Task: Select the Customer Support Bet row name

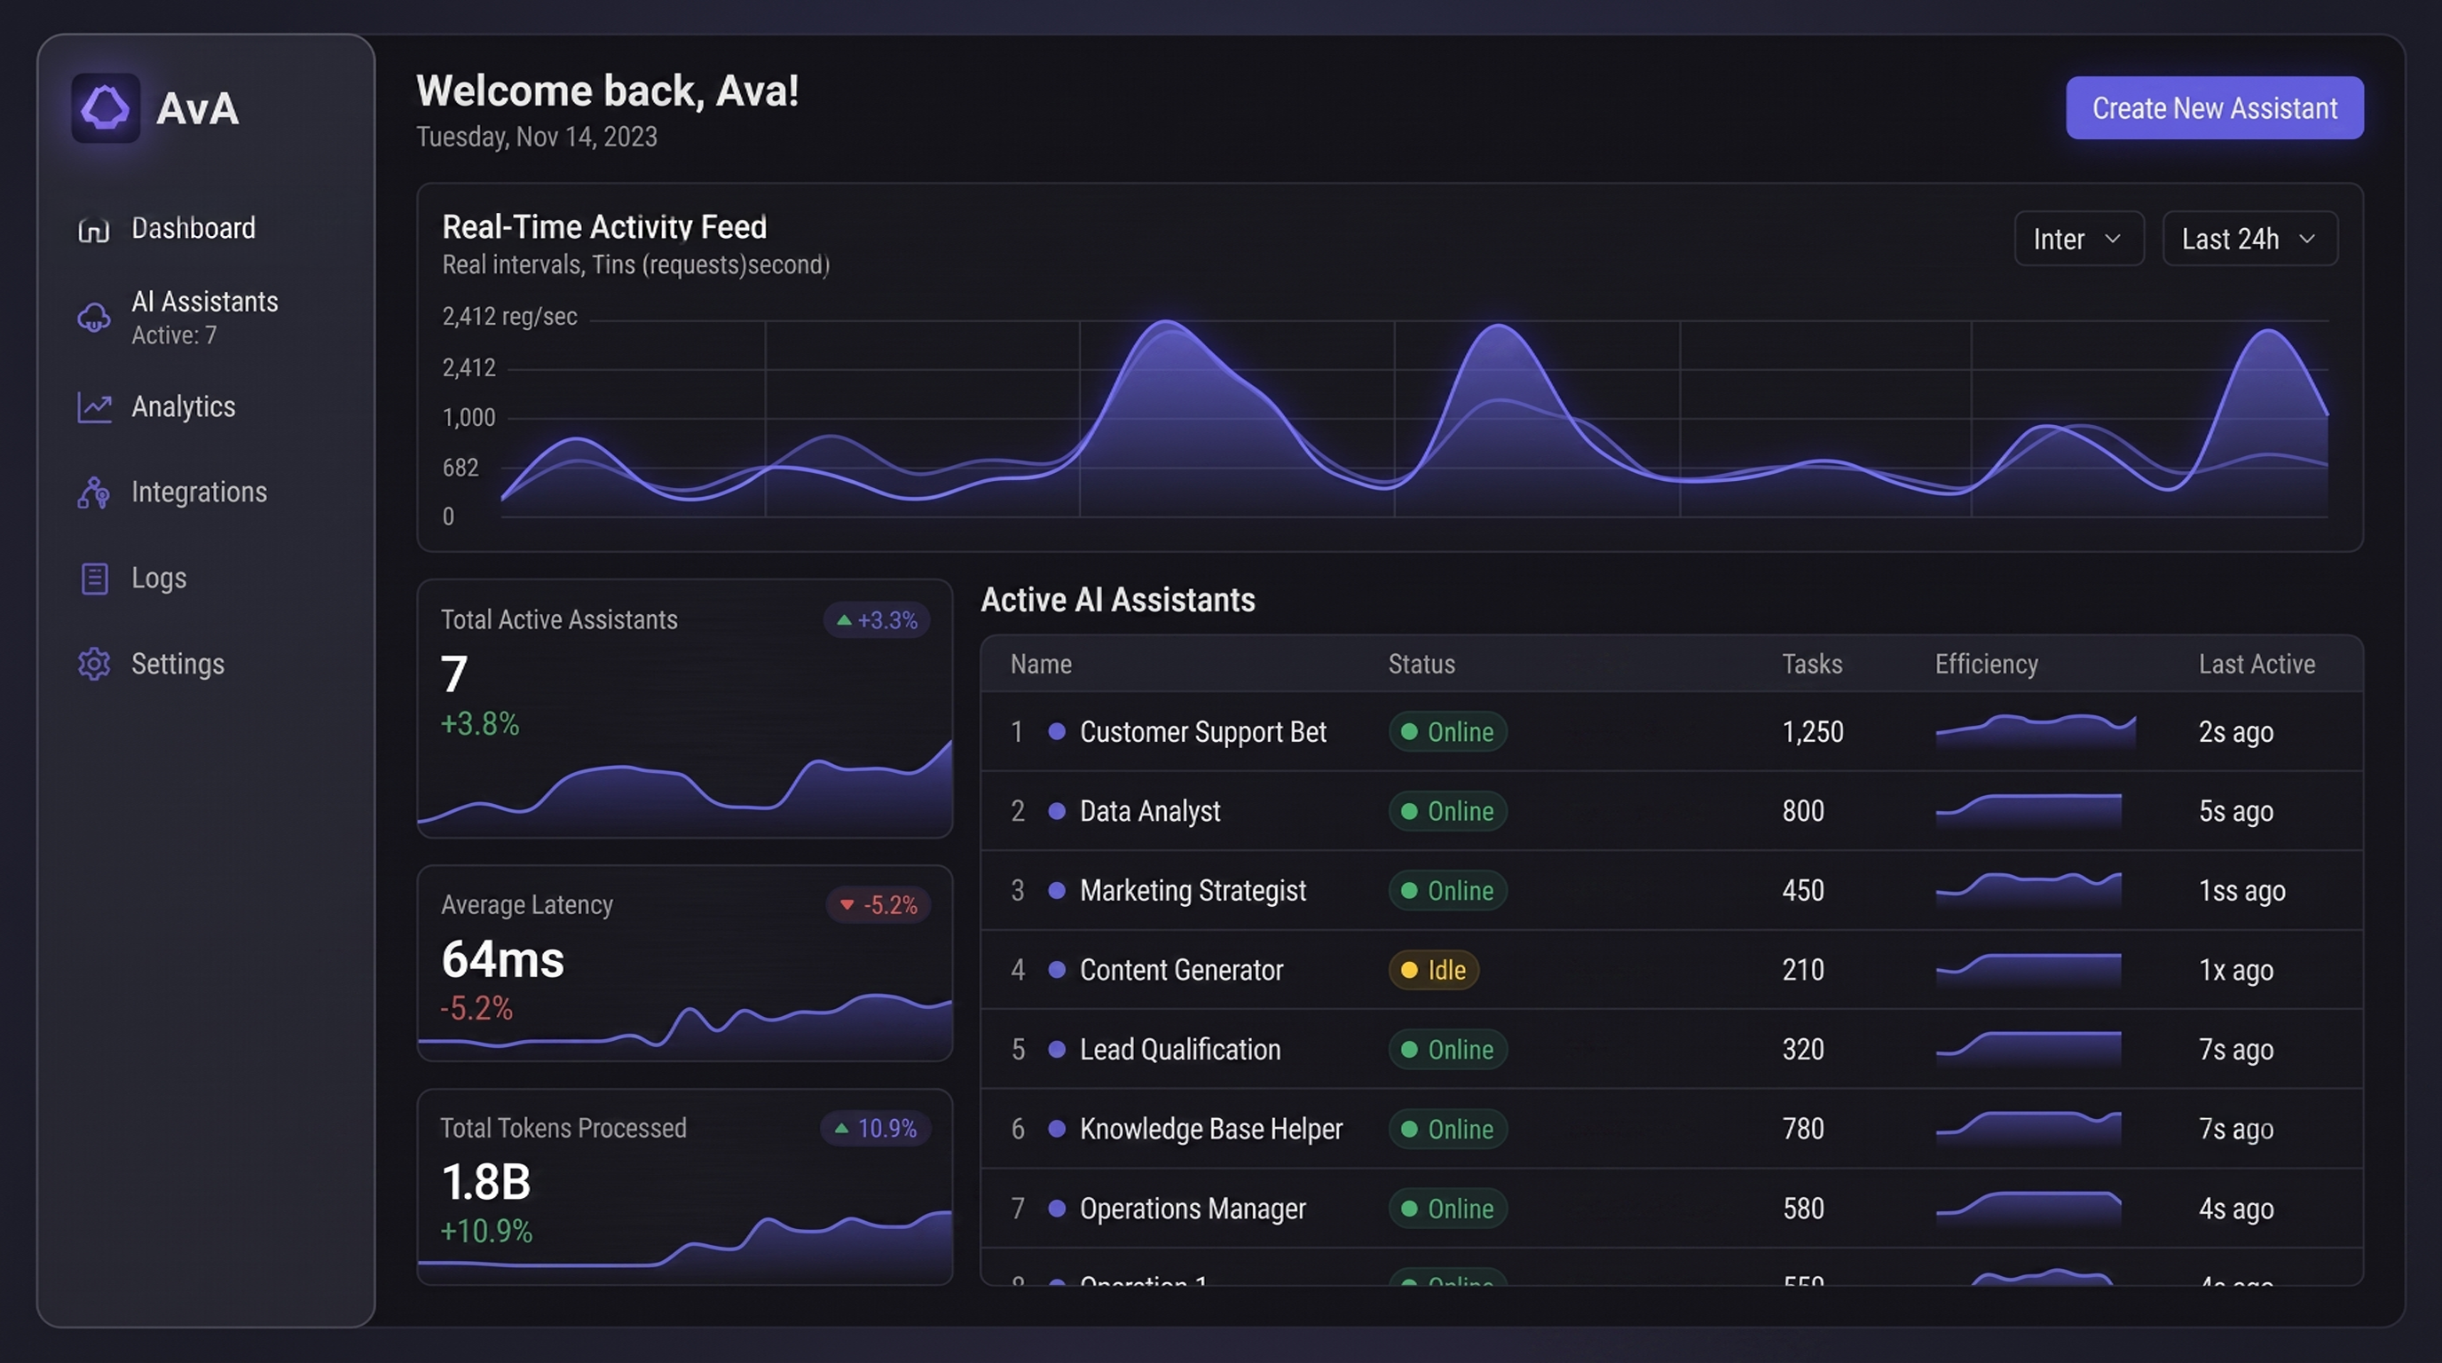Action: pyautogui.click(x=1203, y=732)
